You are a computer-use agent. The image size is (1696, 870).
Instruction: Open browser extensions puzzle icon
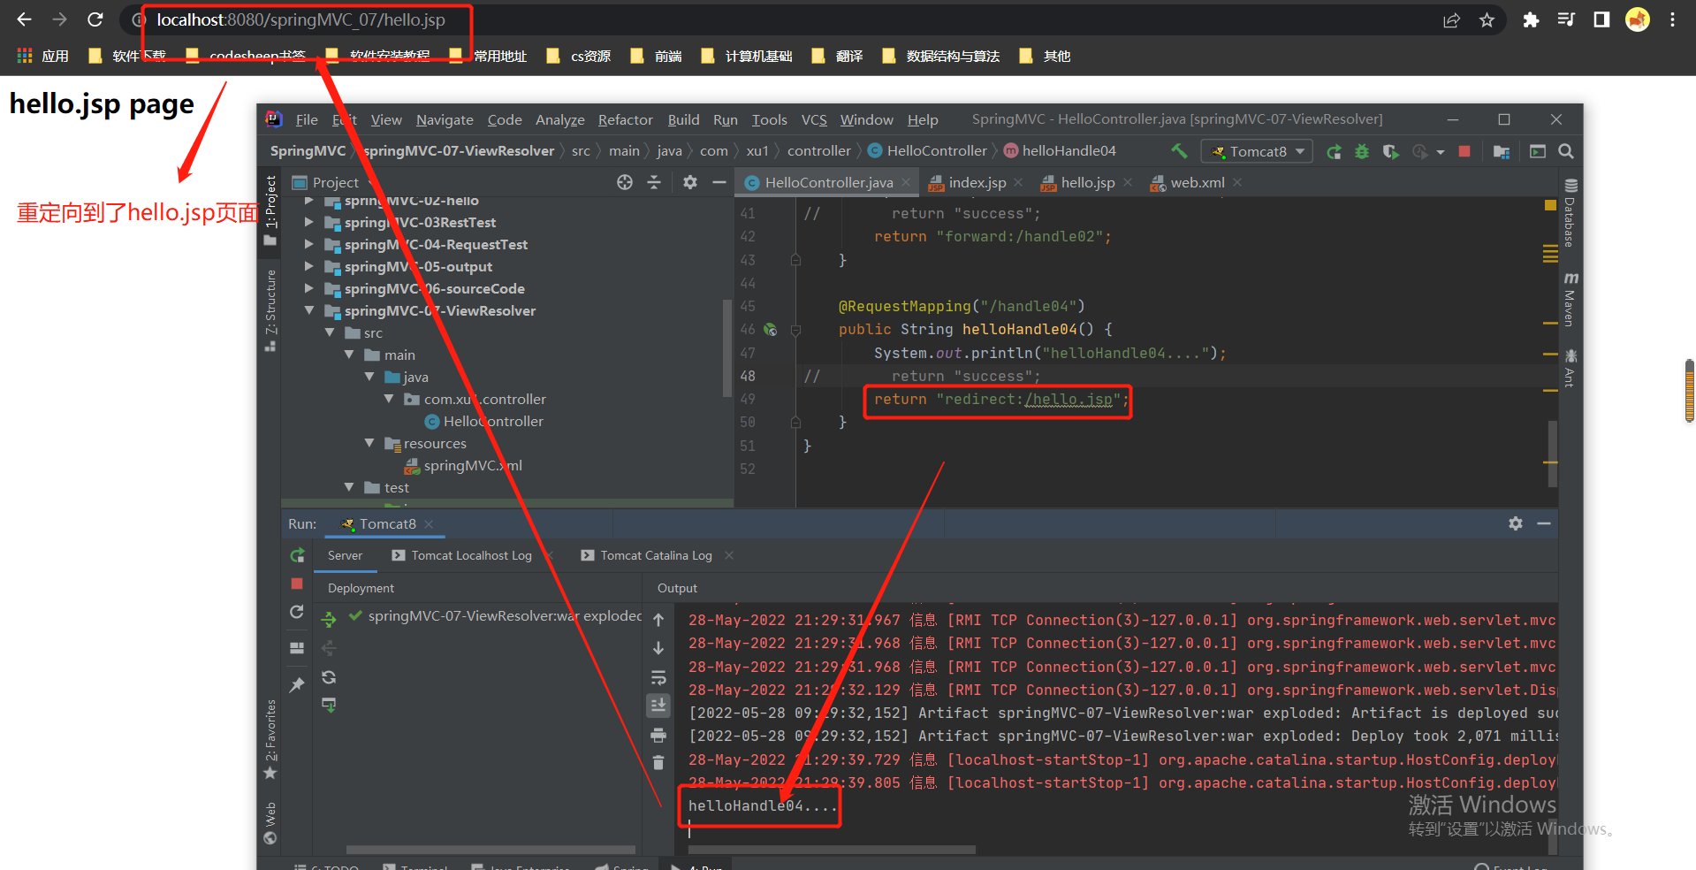coord(1531,20)
